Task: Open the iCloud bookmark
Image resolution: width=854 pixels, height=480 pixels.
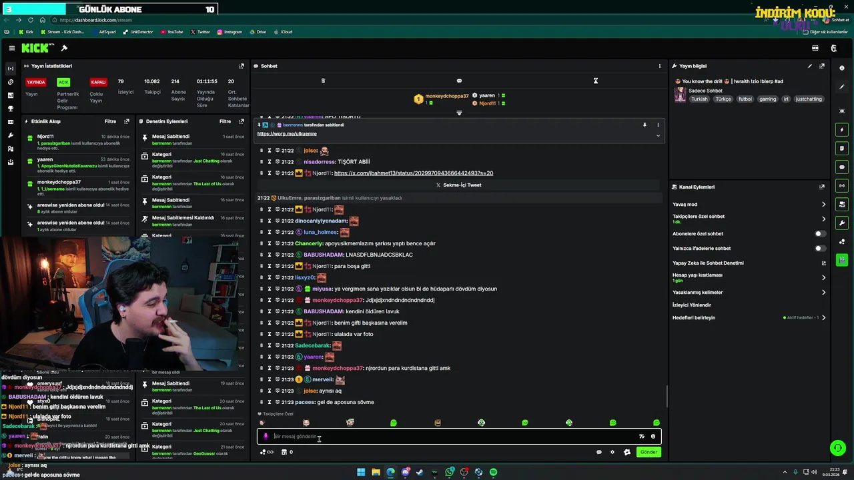Action: click(283, 32)
